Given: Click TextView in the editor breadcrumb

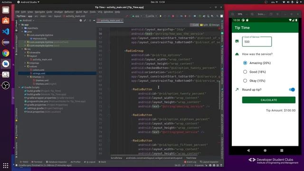Looking at the screenshot, I should click(x=191, y=158).
